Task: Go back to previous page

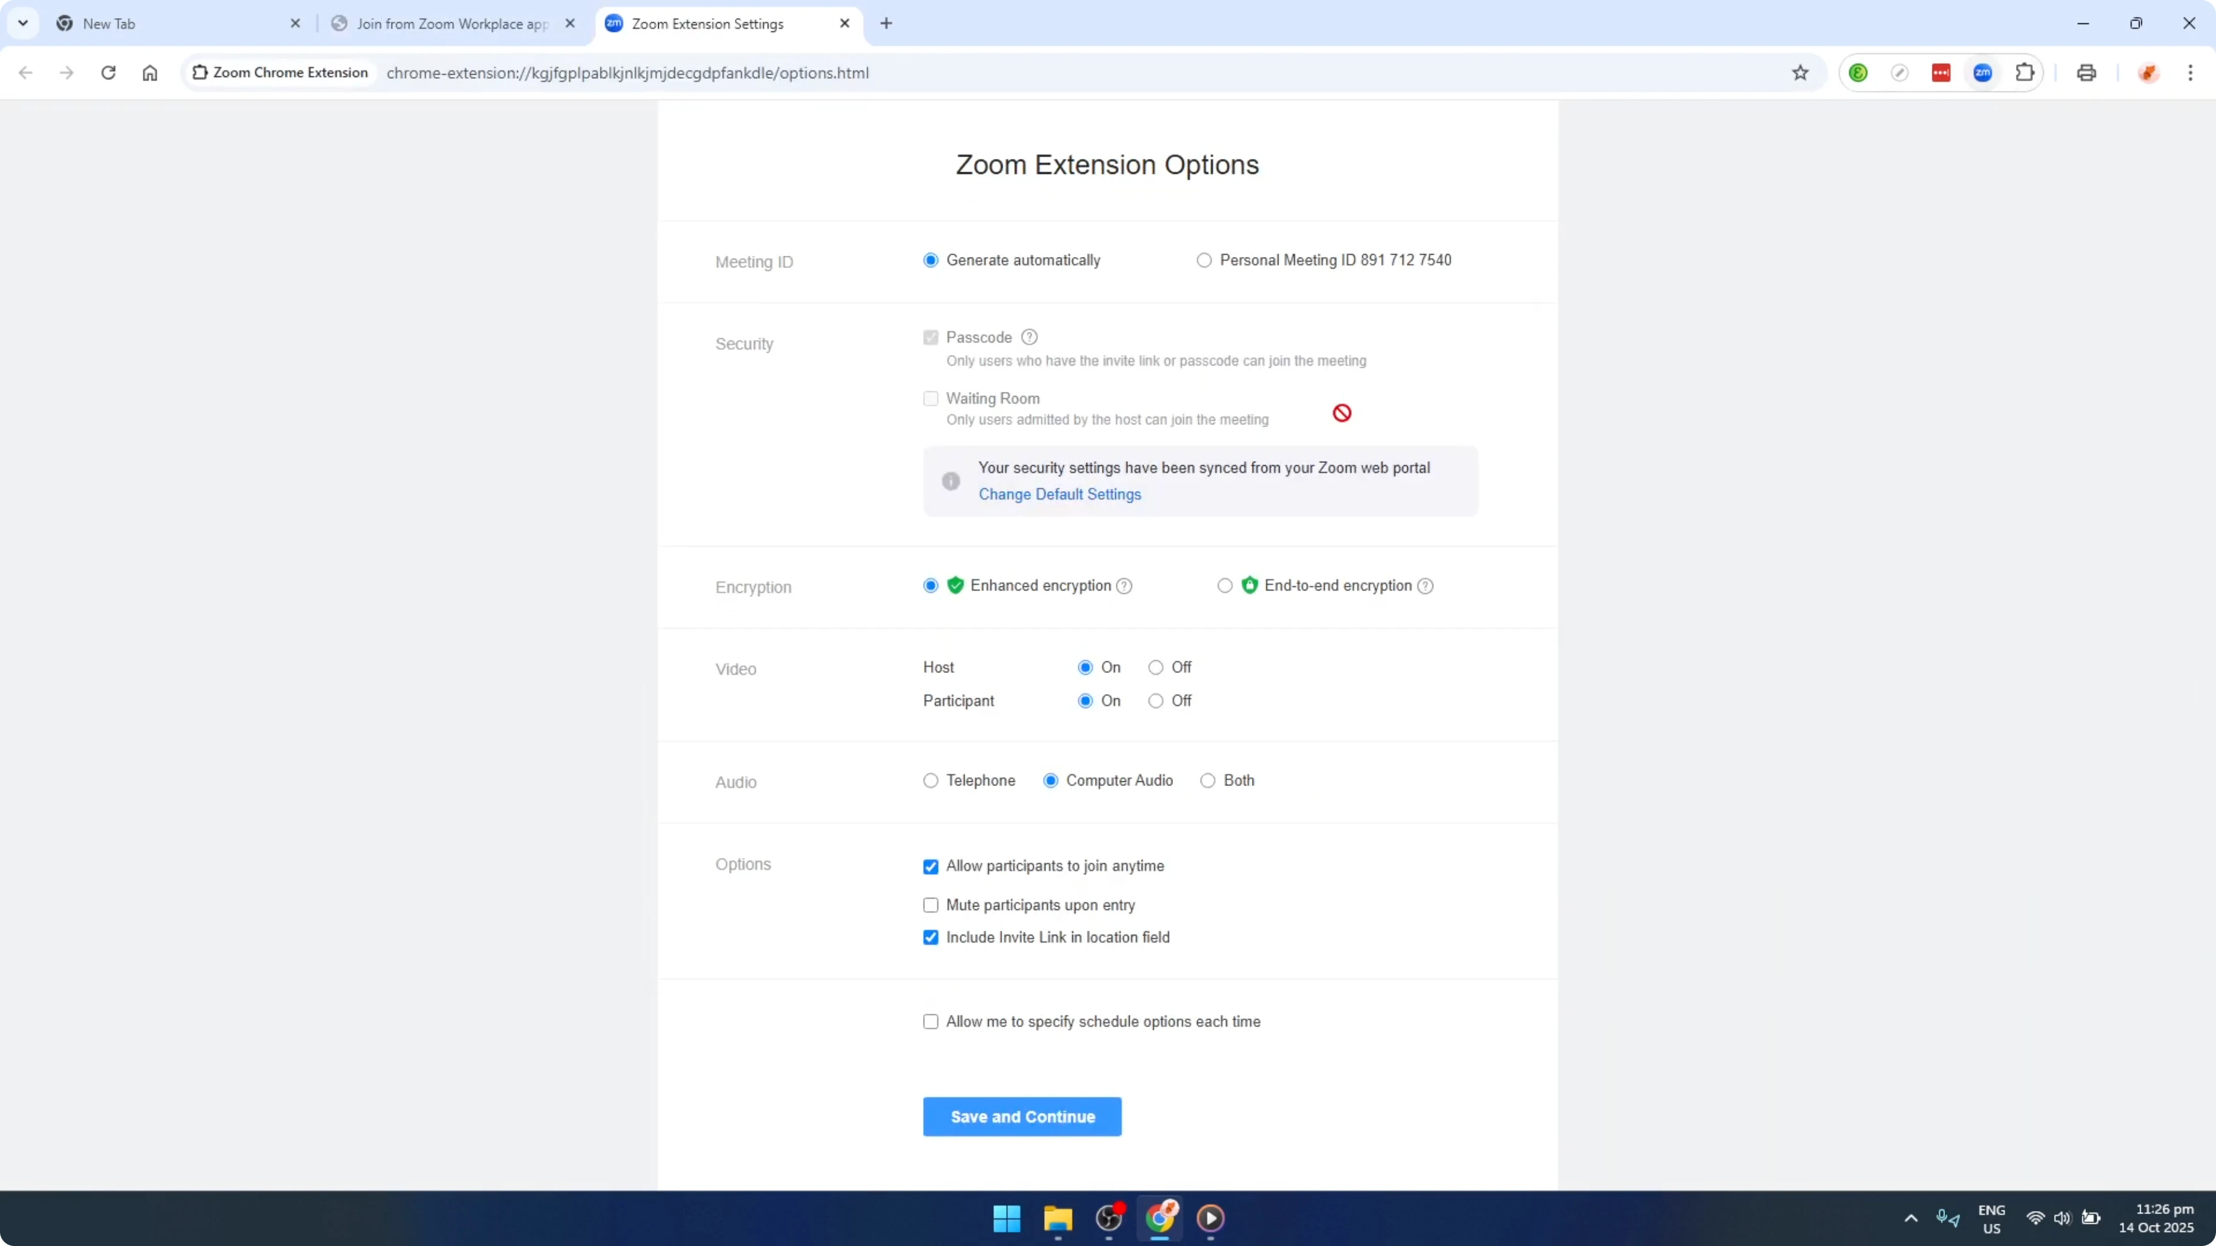Action: click(x=26, y=73)
